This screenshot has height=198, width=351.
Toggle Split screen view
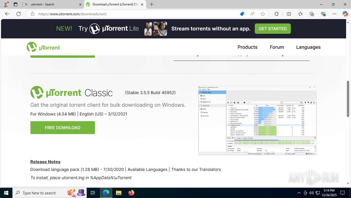(289, 14)
